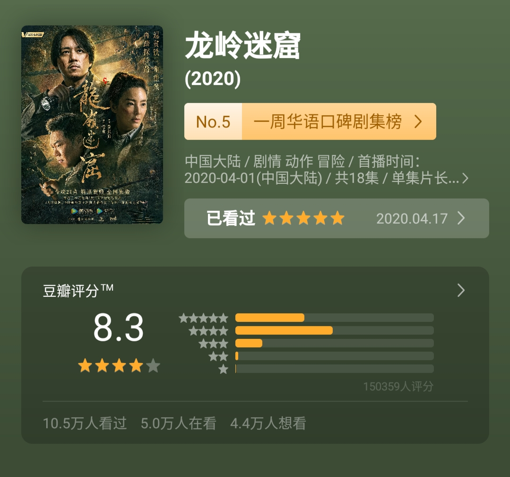Tap the first orange star under 8.3
The image size is (510, 477).
pyautogui.click(x=86, y=365)
